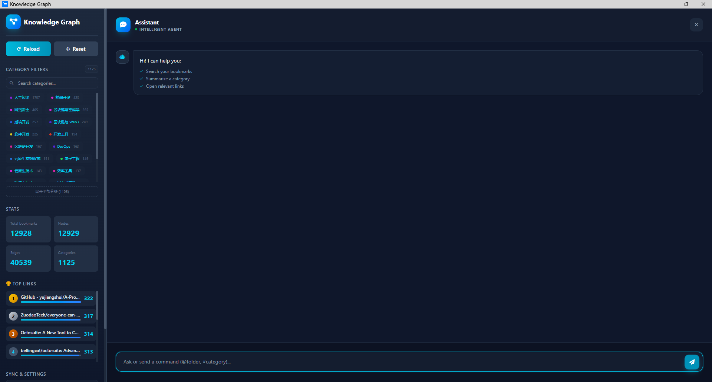712x382 pixels.
Task: Select the 云原生技术 category chip
Action: 26,171
